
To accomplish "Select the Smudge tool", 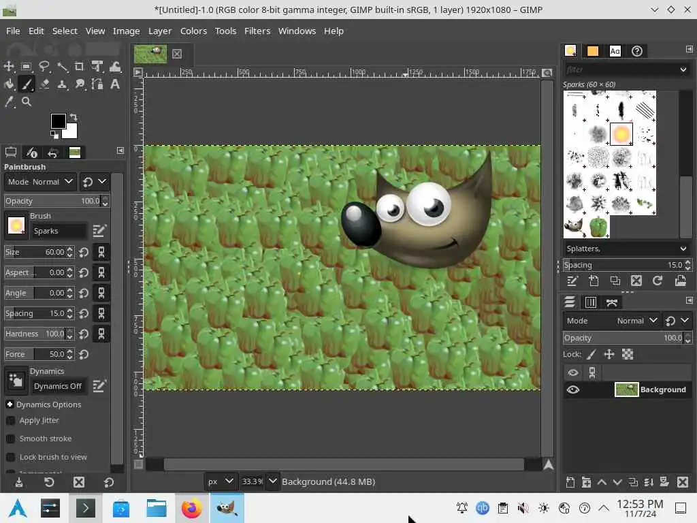I will pyautogui.click(x=80, y=84).
